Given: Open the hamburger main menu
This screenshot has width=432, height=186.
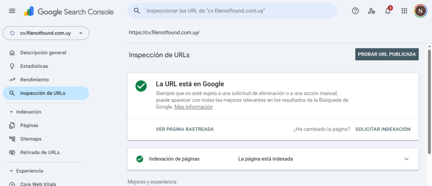Looking at the screenshot, I should [12, 11].
